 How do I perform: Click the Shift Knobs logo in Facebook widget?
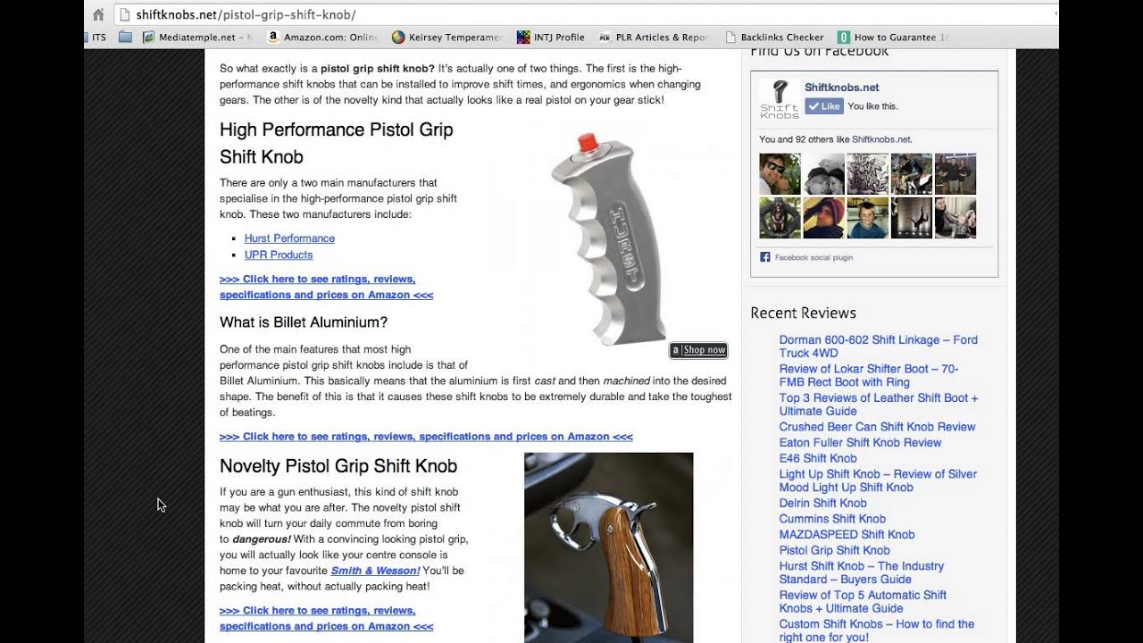[780, 100]
